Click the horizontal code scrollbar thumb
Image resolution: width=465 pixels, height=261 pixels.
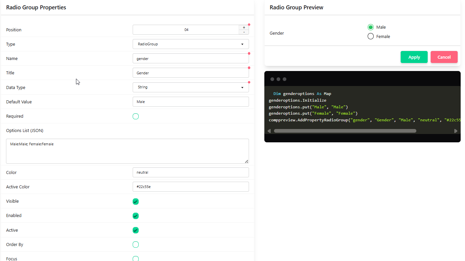click(345, 131)
